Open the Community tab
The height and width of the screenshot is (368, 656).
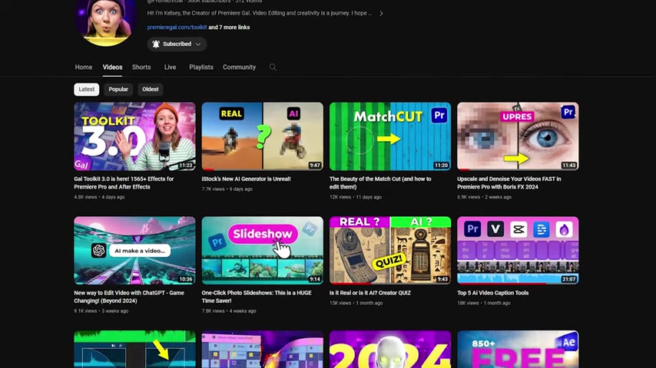[x=240, y=67]
